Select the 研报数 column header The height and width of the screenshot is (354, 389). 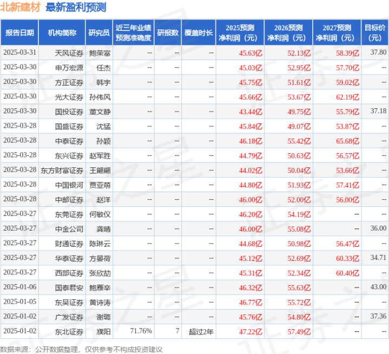click(x=168, y=32)
